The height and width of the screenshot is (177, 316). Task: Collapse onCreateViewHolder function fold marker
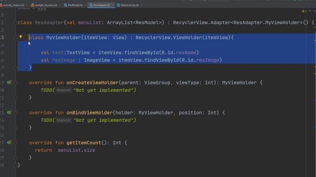tap(15, 83)
